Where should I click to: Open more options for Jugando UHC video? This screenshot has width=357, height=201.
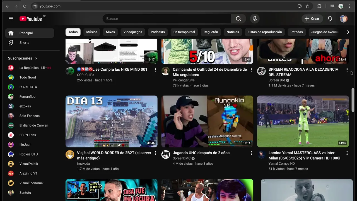tap(251, 153)
